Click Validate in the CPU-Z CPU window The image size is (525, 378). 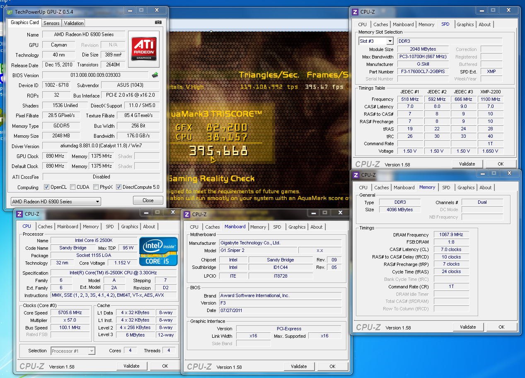point(131,366)
